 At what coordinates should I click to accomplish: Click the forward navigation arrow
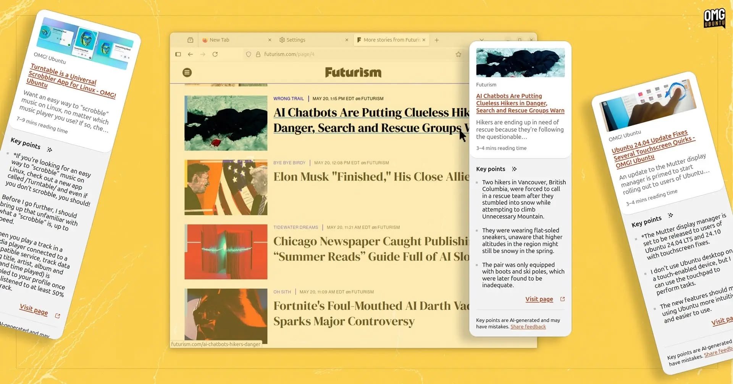202,54
